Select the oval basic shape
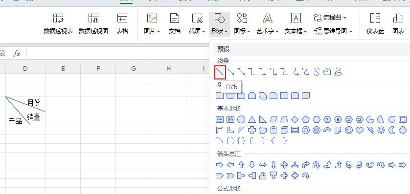 241,119
